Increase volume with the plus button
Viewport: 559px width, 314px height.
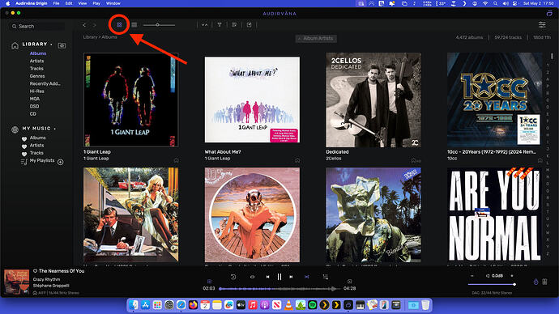[512, 276]
